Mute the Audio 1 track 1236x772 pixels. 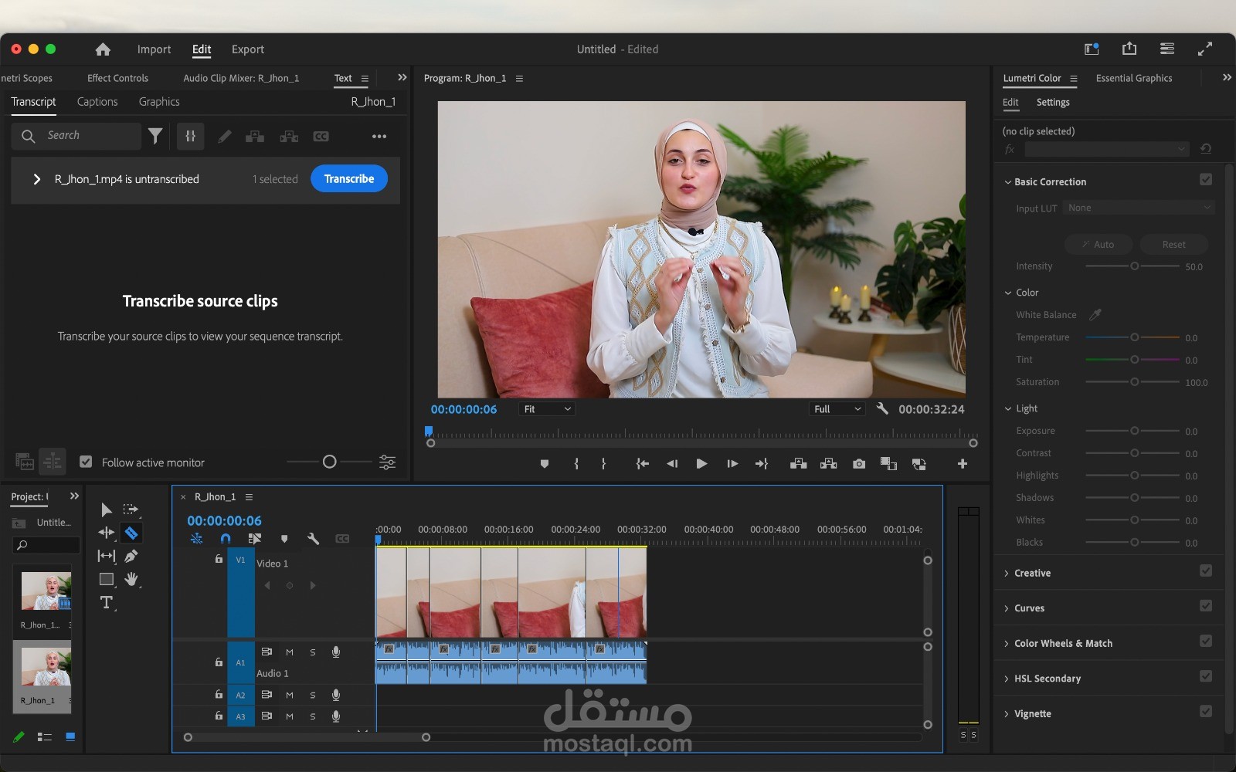290,652
